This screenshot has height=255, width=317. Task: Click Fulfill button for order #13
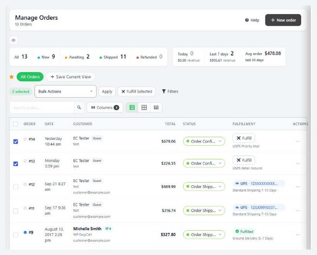pos(244,160)
